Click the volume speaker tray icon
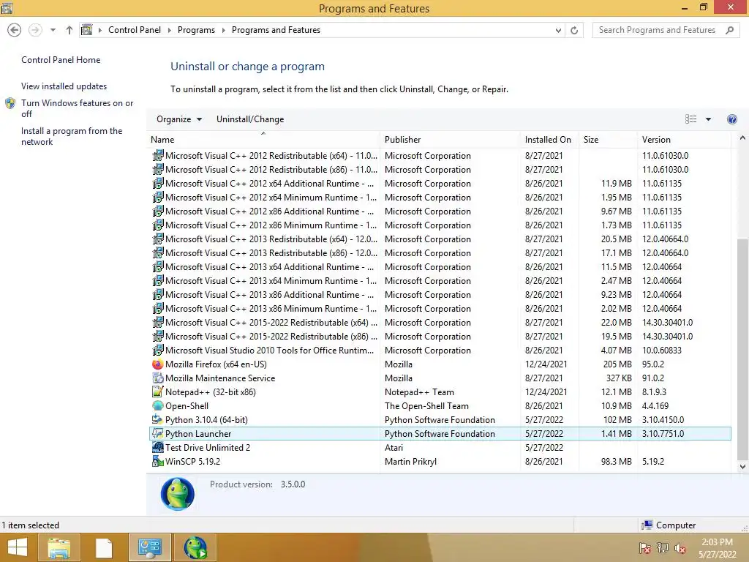 click(680, 548)
